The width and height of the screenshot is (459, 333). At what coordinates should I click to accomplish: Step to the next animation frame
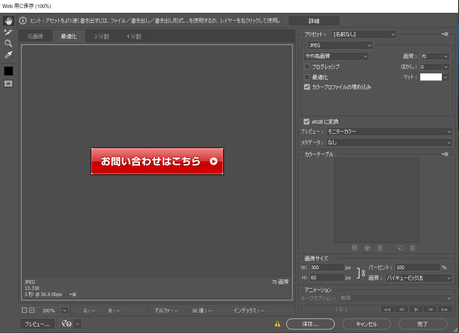pos(430,309)
